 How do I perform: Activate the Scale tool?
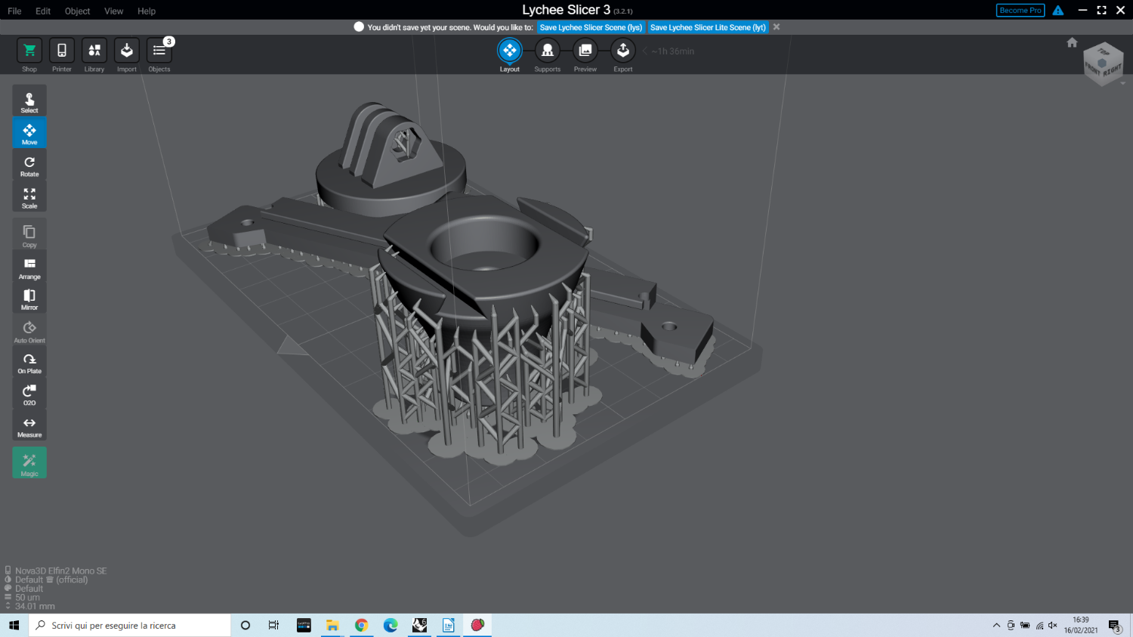(29, 197)
